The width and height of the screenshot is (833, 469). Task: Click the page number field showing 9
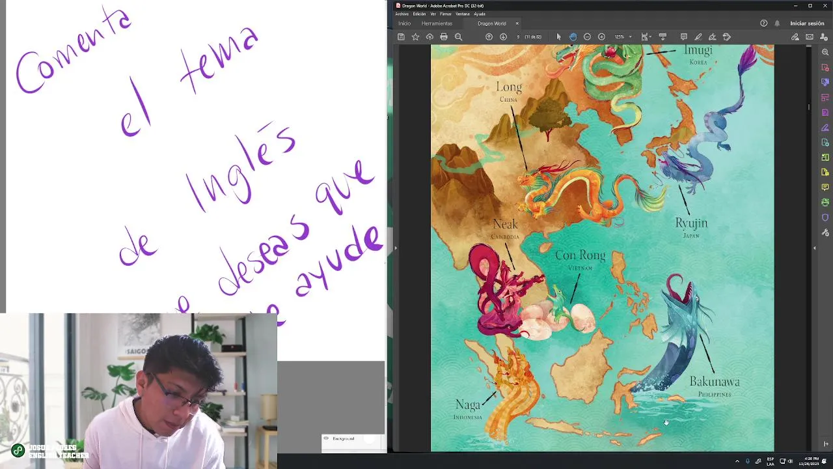pos(519,37)
